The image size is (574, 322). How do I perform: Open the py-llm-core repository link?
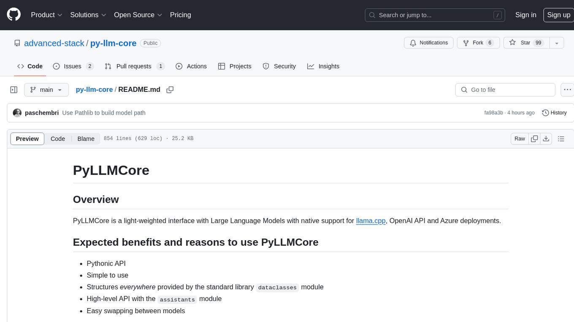113,43
